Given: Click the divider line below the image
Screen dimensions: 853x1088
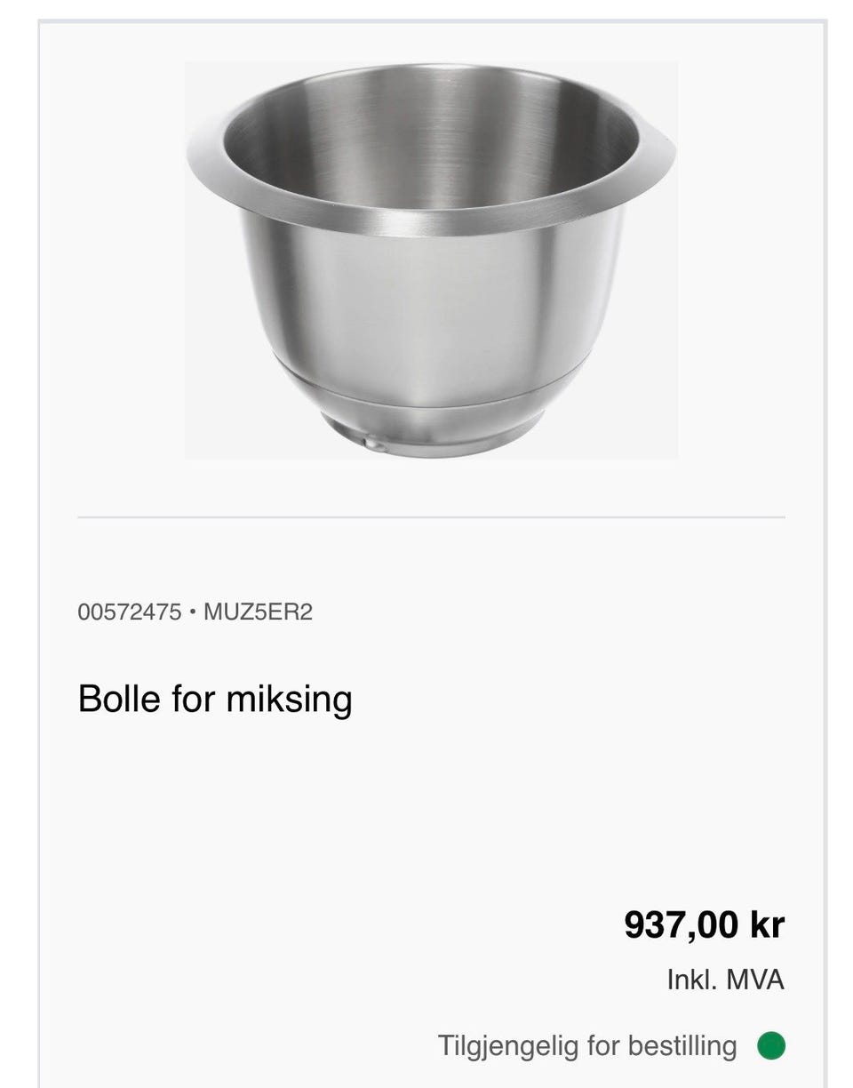Looking at the screenshot, I should (x=431, y=516).
